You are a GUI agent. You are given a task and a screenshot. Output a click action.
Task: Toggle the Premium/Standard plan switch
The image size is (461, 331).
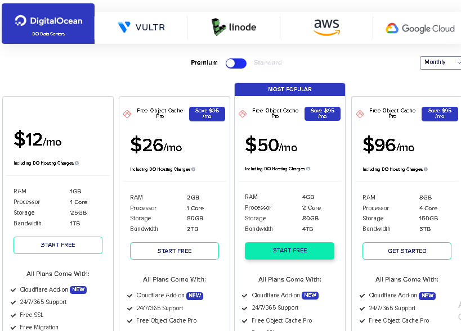click(x=236, y=63)
